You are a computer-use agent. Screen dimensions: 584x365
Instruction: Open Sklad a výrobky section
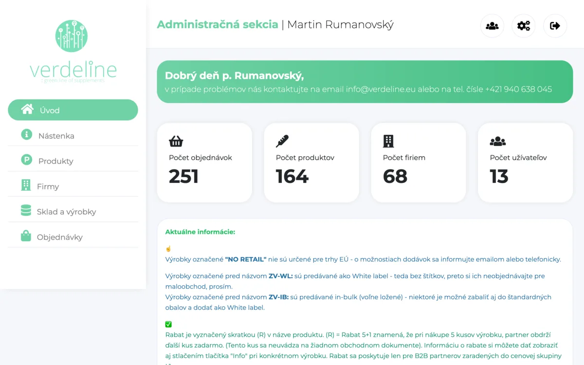73,211
